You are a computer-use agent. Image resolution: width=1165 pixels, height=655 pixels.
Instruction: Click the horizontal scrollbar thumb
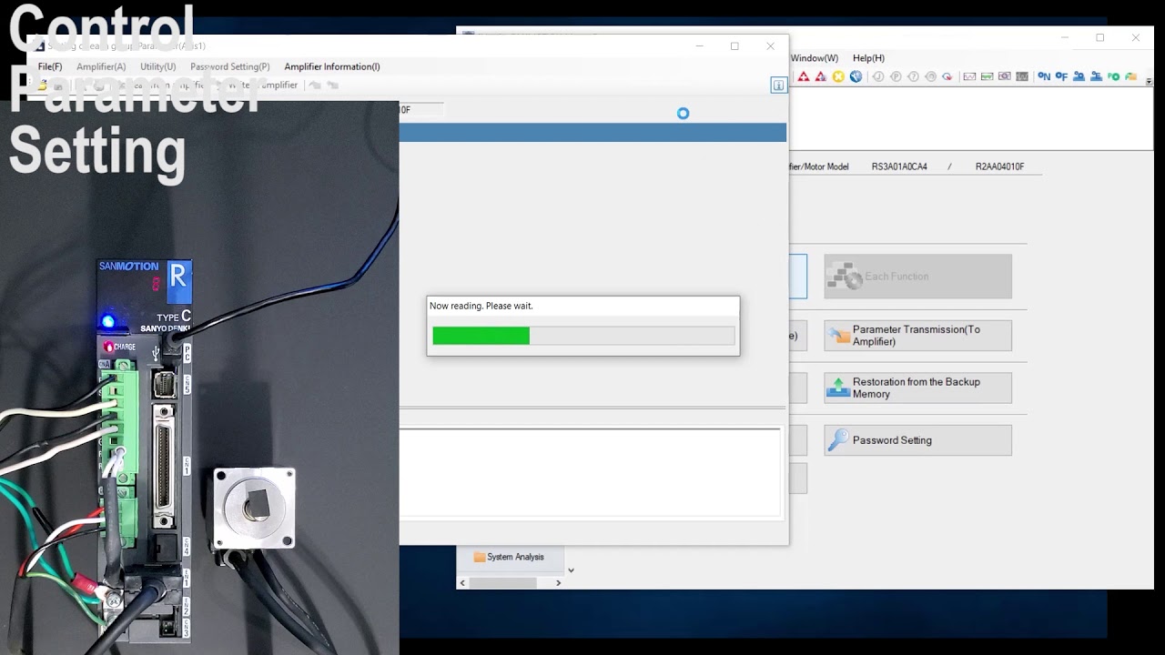pos(502,583)
